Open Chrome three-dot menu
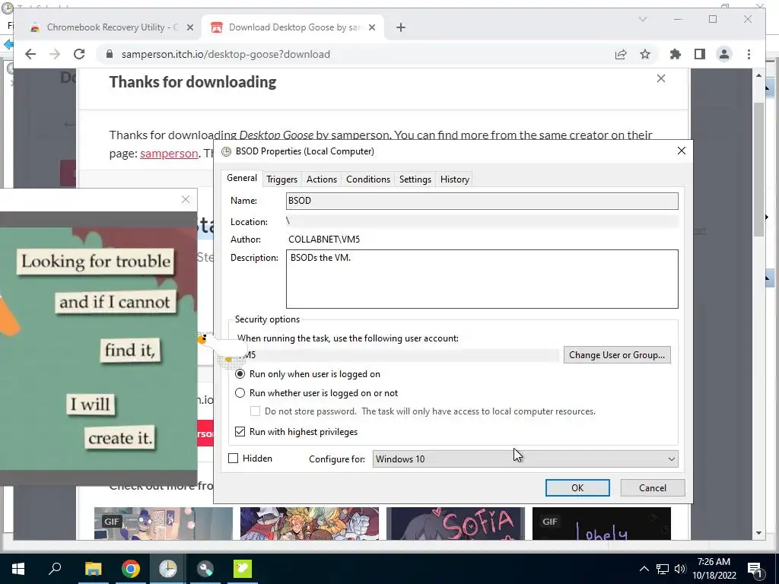The height and width of the screenshot is (584, 779). (x=749, y=54)
